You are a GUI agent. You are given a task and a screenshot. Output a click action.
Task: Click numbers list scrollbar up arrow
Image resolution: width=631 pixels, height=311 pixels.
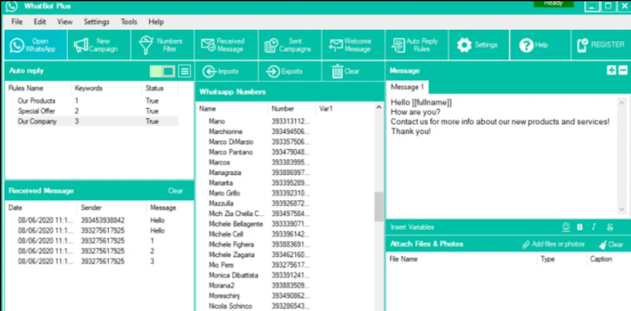click(378, 108)
